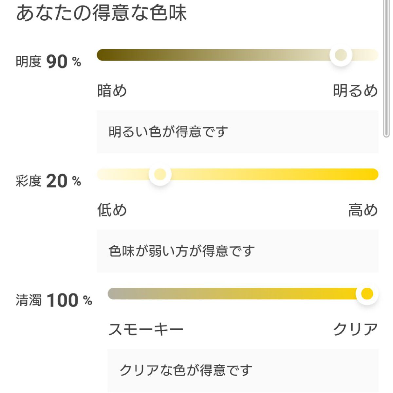This screenshot has height=393, width=393.
Task: Click the 明るい色が得意です description box
Action: (x=237, y=132)
